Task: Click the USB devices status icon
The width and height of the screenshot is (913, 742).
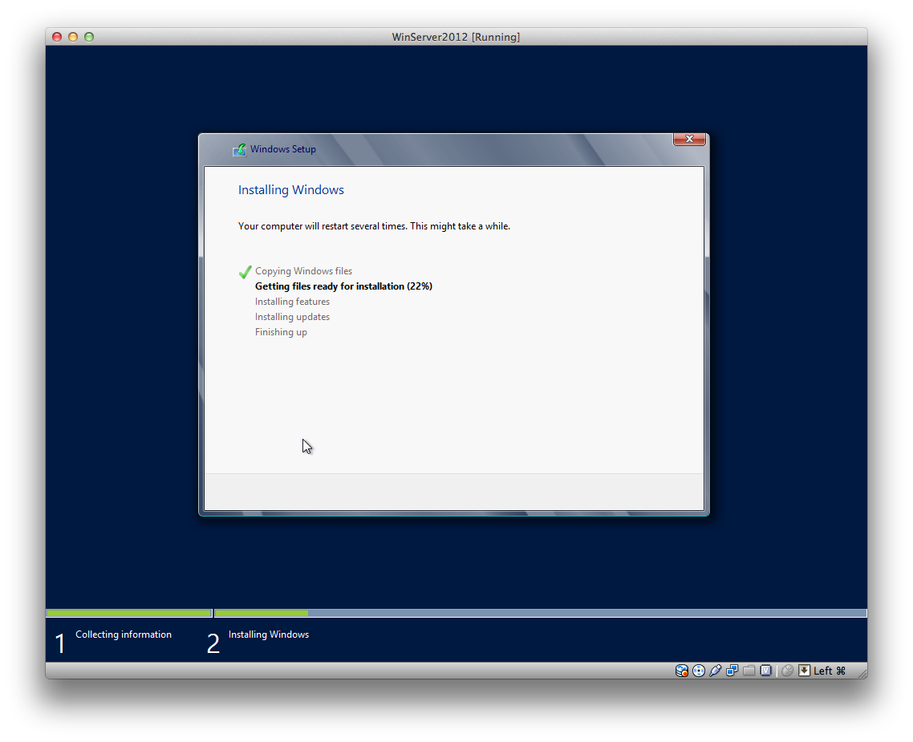Action: coord(716,671)
